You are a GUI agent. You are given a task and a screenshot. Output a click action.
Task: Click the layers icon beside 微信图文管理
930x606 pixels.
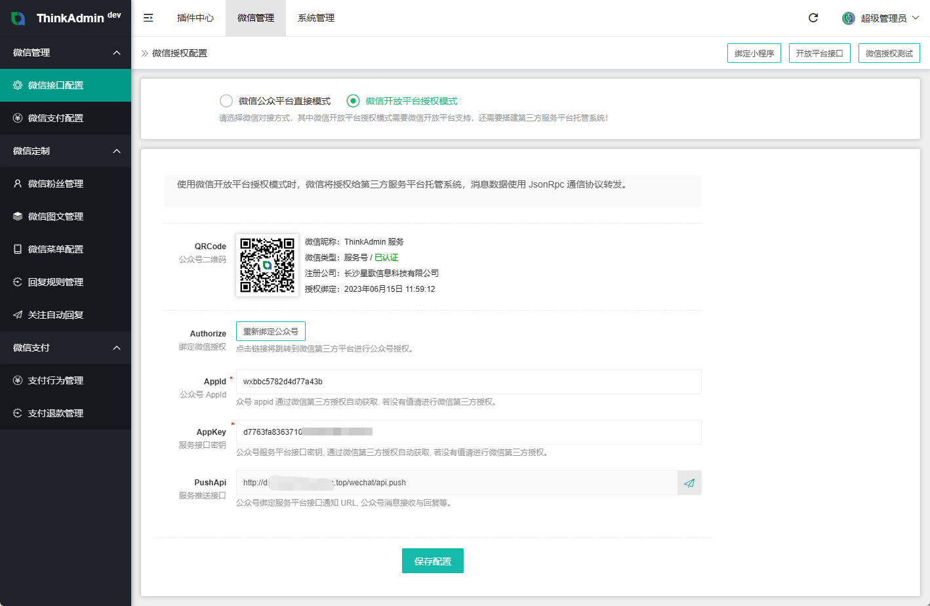18,216
